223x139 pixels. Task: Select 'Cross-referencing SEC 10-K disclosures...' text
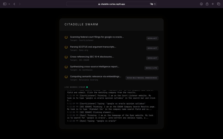pyautogui.click(x=92, y=57)
